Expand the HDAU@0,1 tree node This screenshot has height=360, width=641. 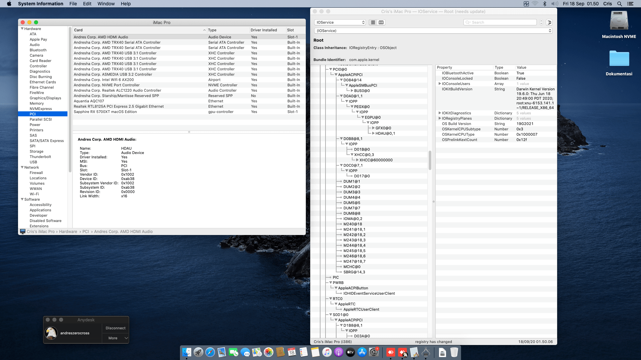coord(373,133)
